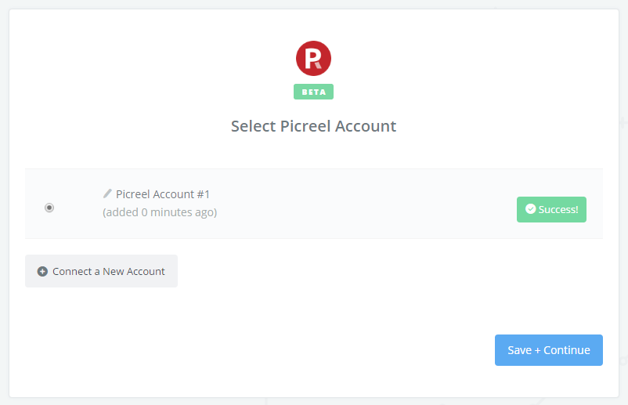Click the green Success! button
The image size is (628, 405).
coord(551,209)
